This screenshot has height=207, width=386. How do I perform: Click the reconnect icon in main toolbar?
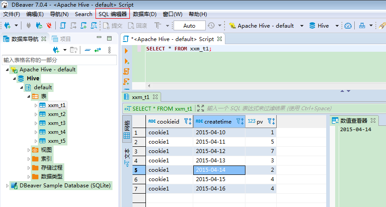[39, 25]
